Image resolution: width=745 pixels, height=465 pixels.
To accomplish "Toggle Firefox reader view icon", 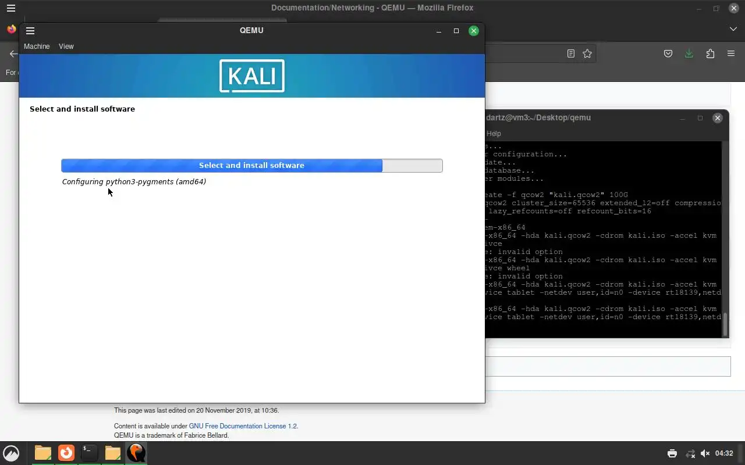I will tap(571, 53).
